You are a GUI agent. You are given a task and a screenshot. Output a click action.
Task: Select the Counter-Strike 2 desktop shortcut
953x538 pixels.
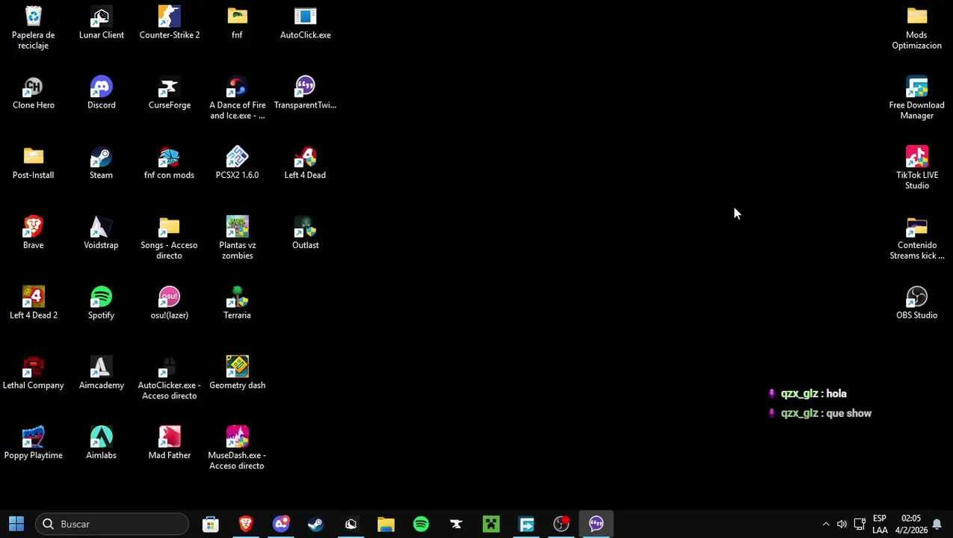pyautogui.click(x=169, y=22)
